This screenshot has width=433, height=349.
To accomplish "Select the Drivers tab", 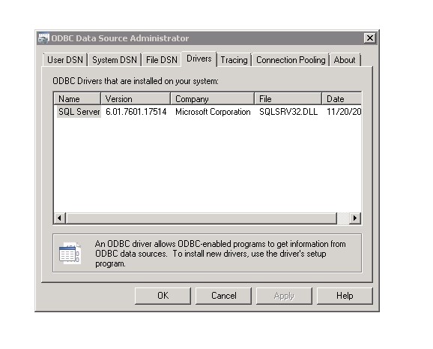I will (199, 59).
